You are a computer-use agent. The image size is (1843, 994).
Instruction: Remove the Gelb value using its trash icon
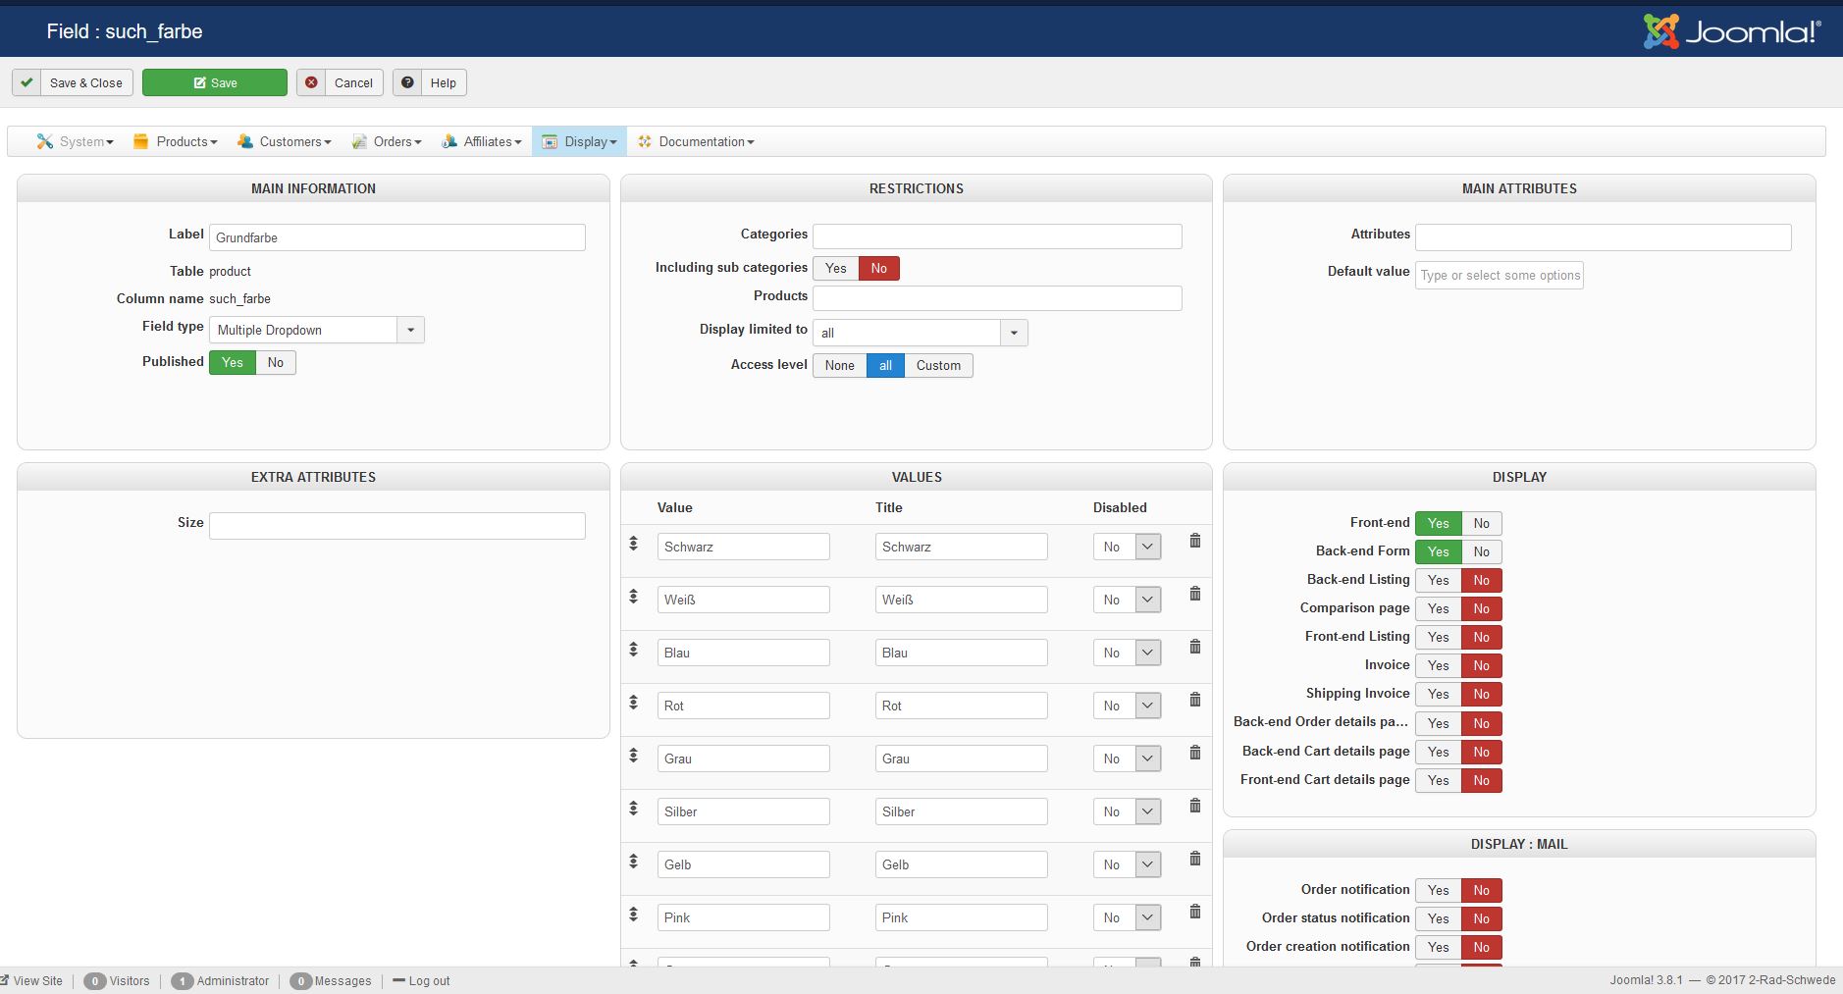point(1194,859)
